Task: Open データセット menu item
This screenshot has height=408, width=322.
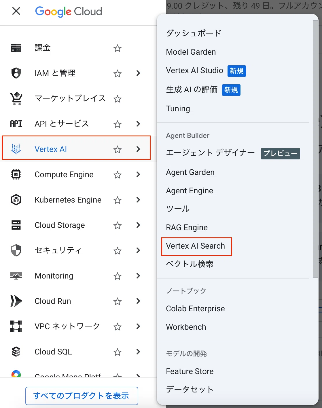Action: point(190,390)
